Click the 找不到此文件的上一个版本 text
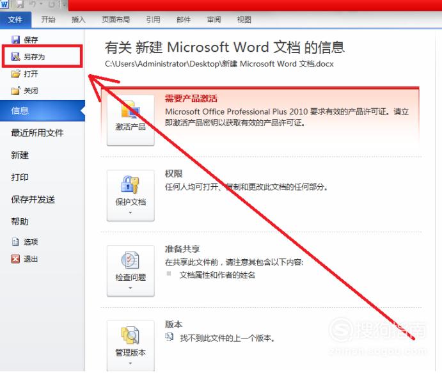This screenshot has width=442, height=373. coord(227,338)
